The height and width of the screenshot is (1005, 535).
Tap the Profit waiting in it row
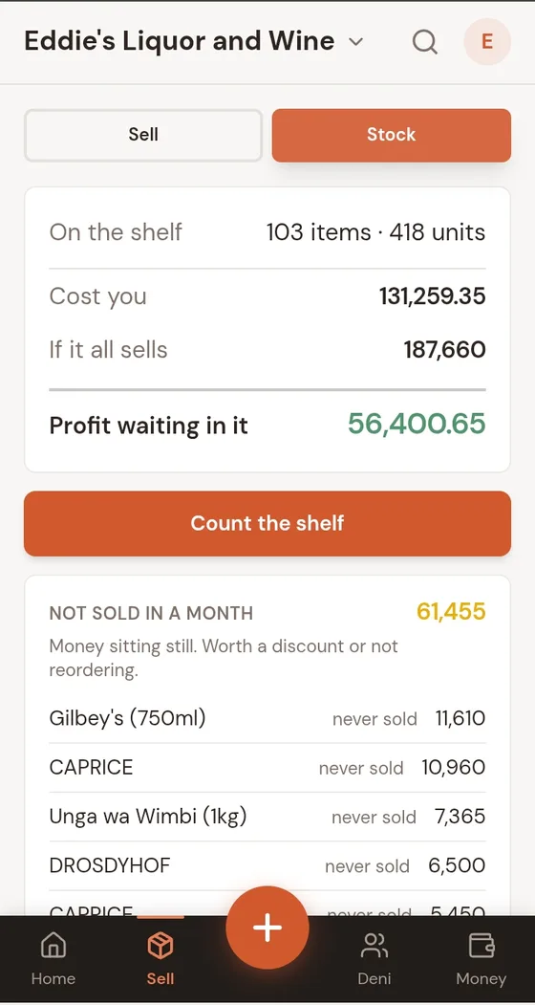point(267,425)
